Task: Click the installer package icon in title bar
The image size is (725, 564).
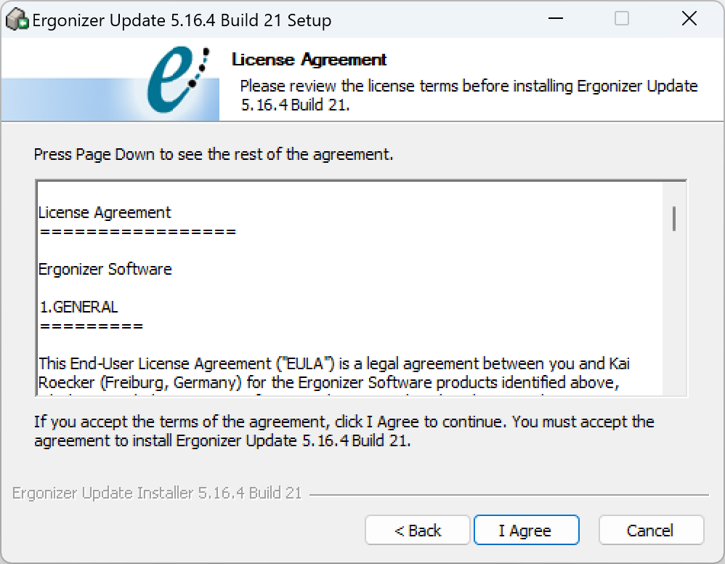Action: [17, 20]
